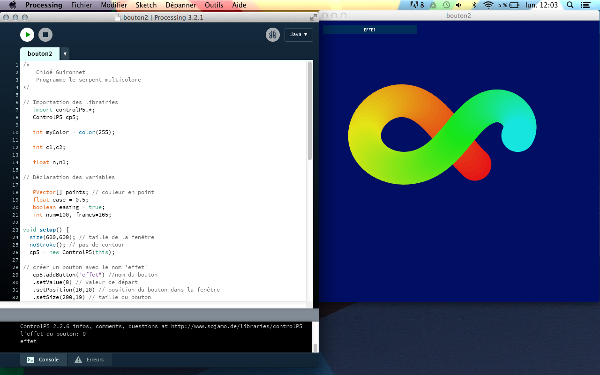The height and width of the screenshot is (375, 600).
Task: Click '// Déclaration des variables' comment
Action: [69, 177]
